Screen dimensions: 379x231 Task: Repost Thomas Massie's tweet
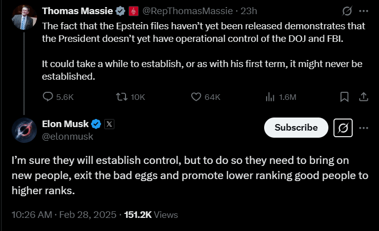(x=122, y=97)
